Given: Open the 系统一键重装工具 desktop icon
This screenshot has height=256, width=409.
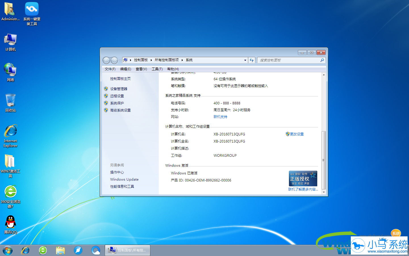Looking at the screenshot, I should click(32, 14).
